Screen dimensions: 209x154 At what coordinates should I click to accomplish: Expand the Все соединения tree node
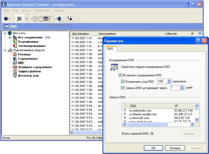[x=10, y=37]
